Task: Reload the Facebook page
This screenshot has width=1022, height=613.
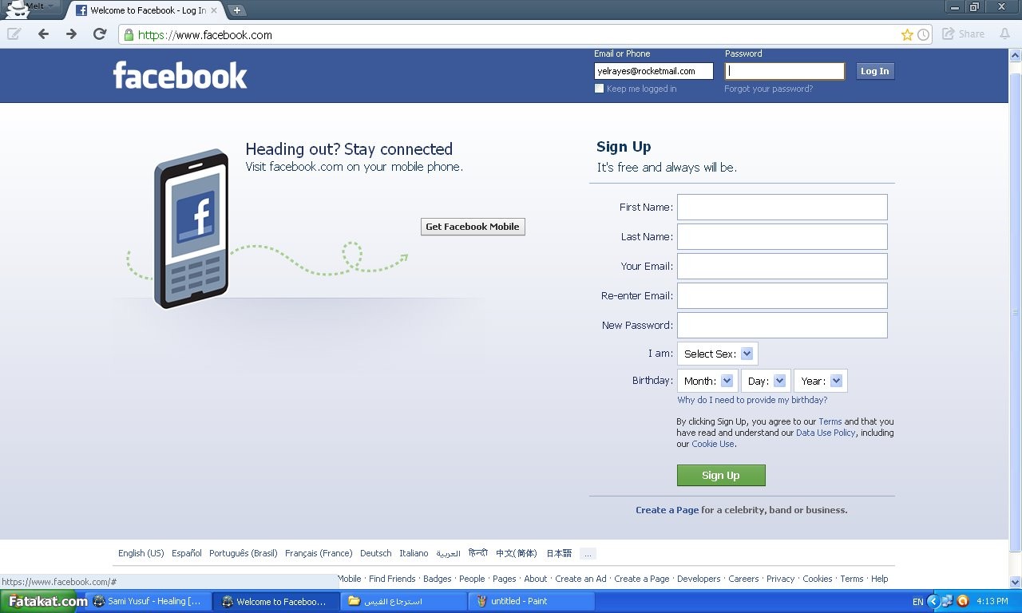Action: 100,34
